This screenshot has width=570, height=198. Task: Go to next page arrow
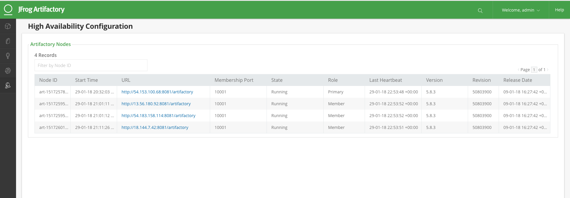[548, 70]
